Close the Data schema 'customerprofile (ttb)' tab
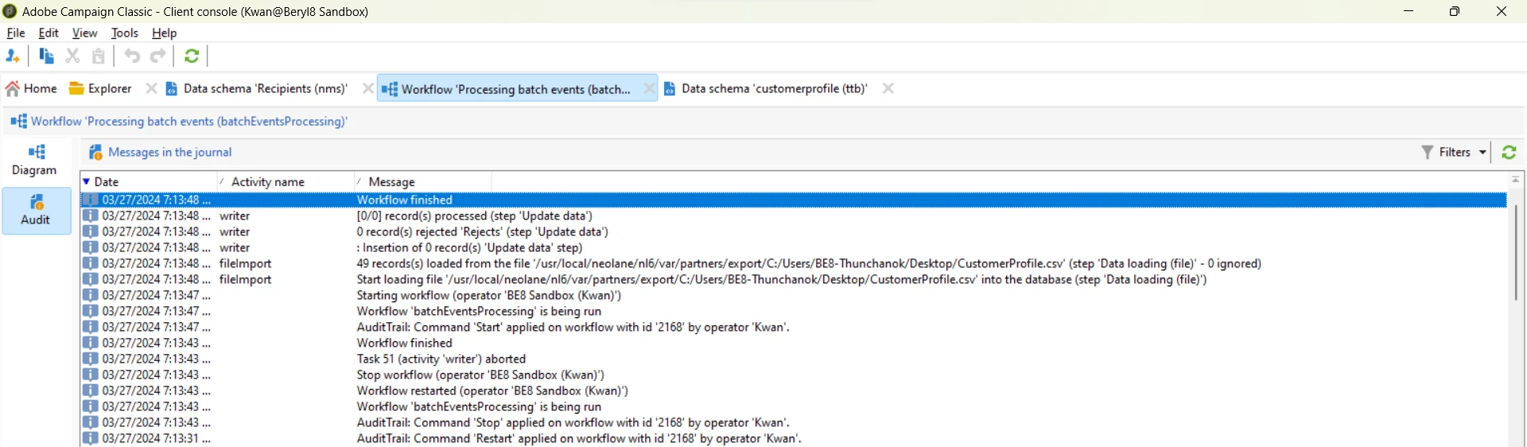The height and width of the screenshot is (447, 1527). 888,89
